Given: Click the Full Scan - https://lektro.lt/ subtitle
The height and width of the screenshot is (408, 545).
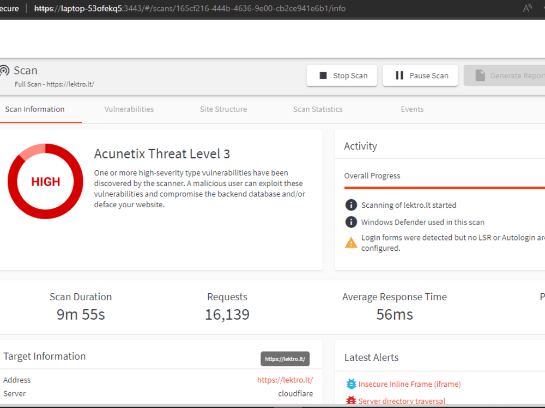Looking at the screenshot, I should point(54,84).
